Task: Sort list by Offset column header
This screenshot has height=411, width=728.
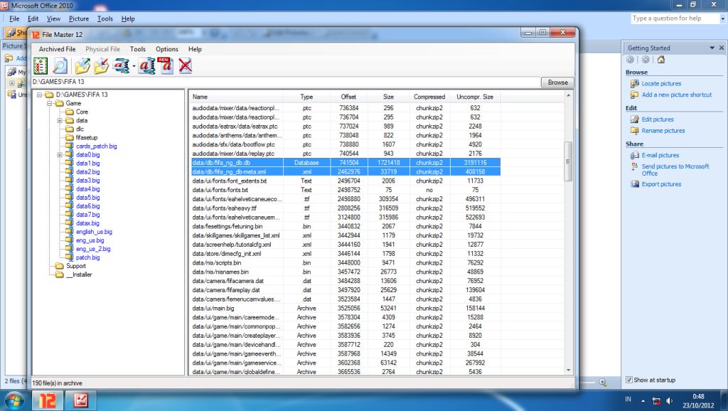Action: (348, 97)
